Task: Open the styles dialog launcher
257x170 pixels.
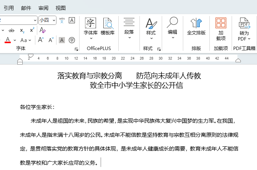Action: pyautogui.click(x=159, y=49)
